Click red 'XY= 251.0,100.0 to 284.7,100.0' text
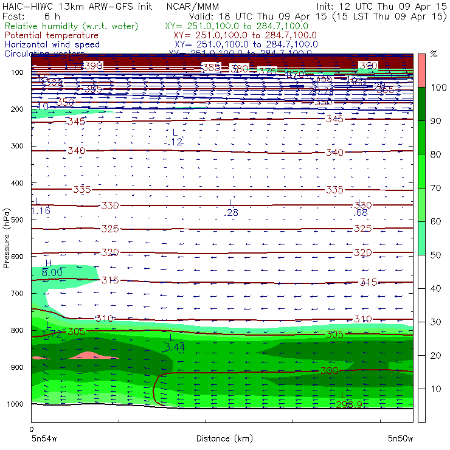450x450 pixels. pyautogui.click(x=245, y=35)
